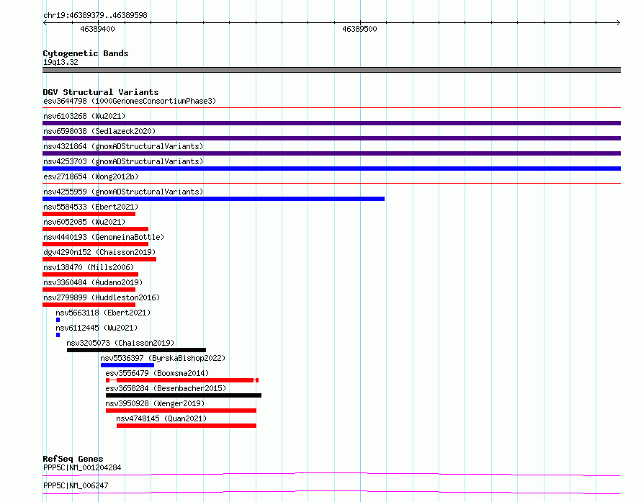641x502 pixels.
Task: Click the blue bar under nsv5536397
Action: pyautogui.click(x=127, y=365)
